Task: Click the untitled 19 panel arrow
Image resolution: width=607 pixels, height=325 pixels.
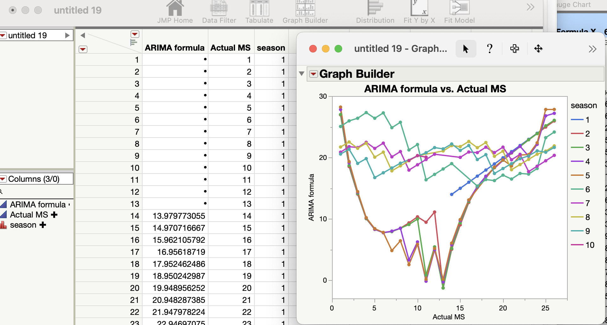Action: [67, 35]
